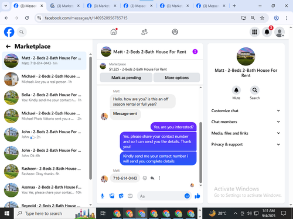This screenshot has height=219, width=293.
Task: Switch to the fifth browser tab
Action: click(x=174, y=6)
